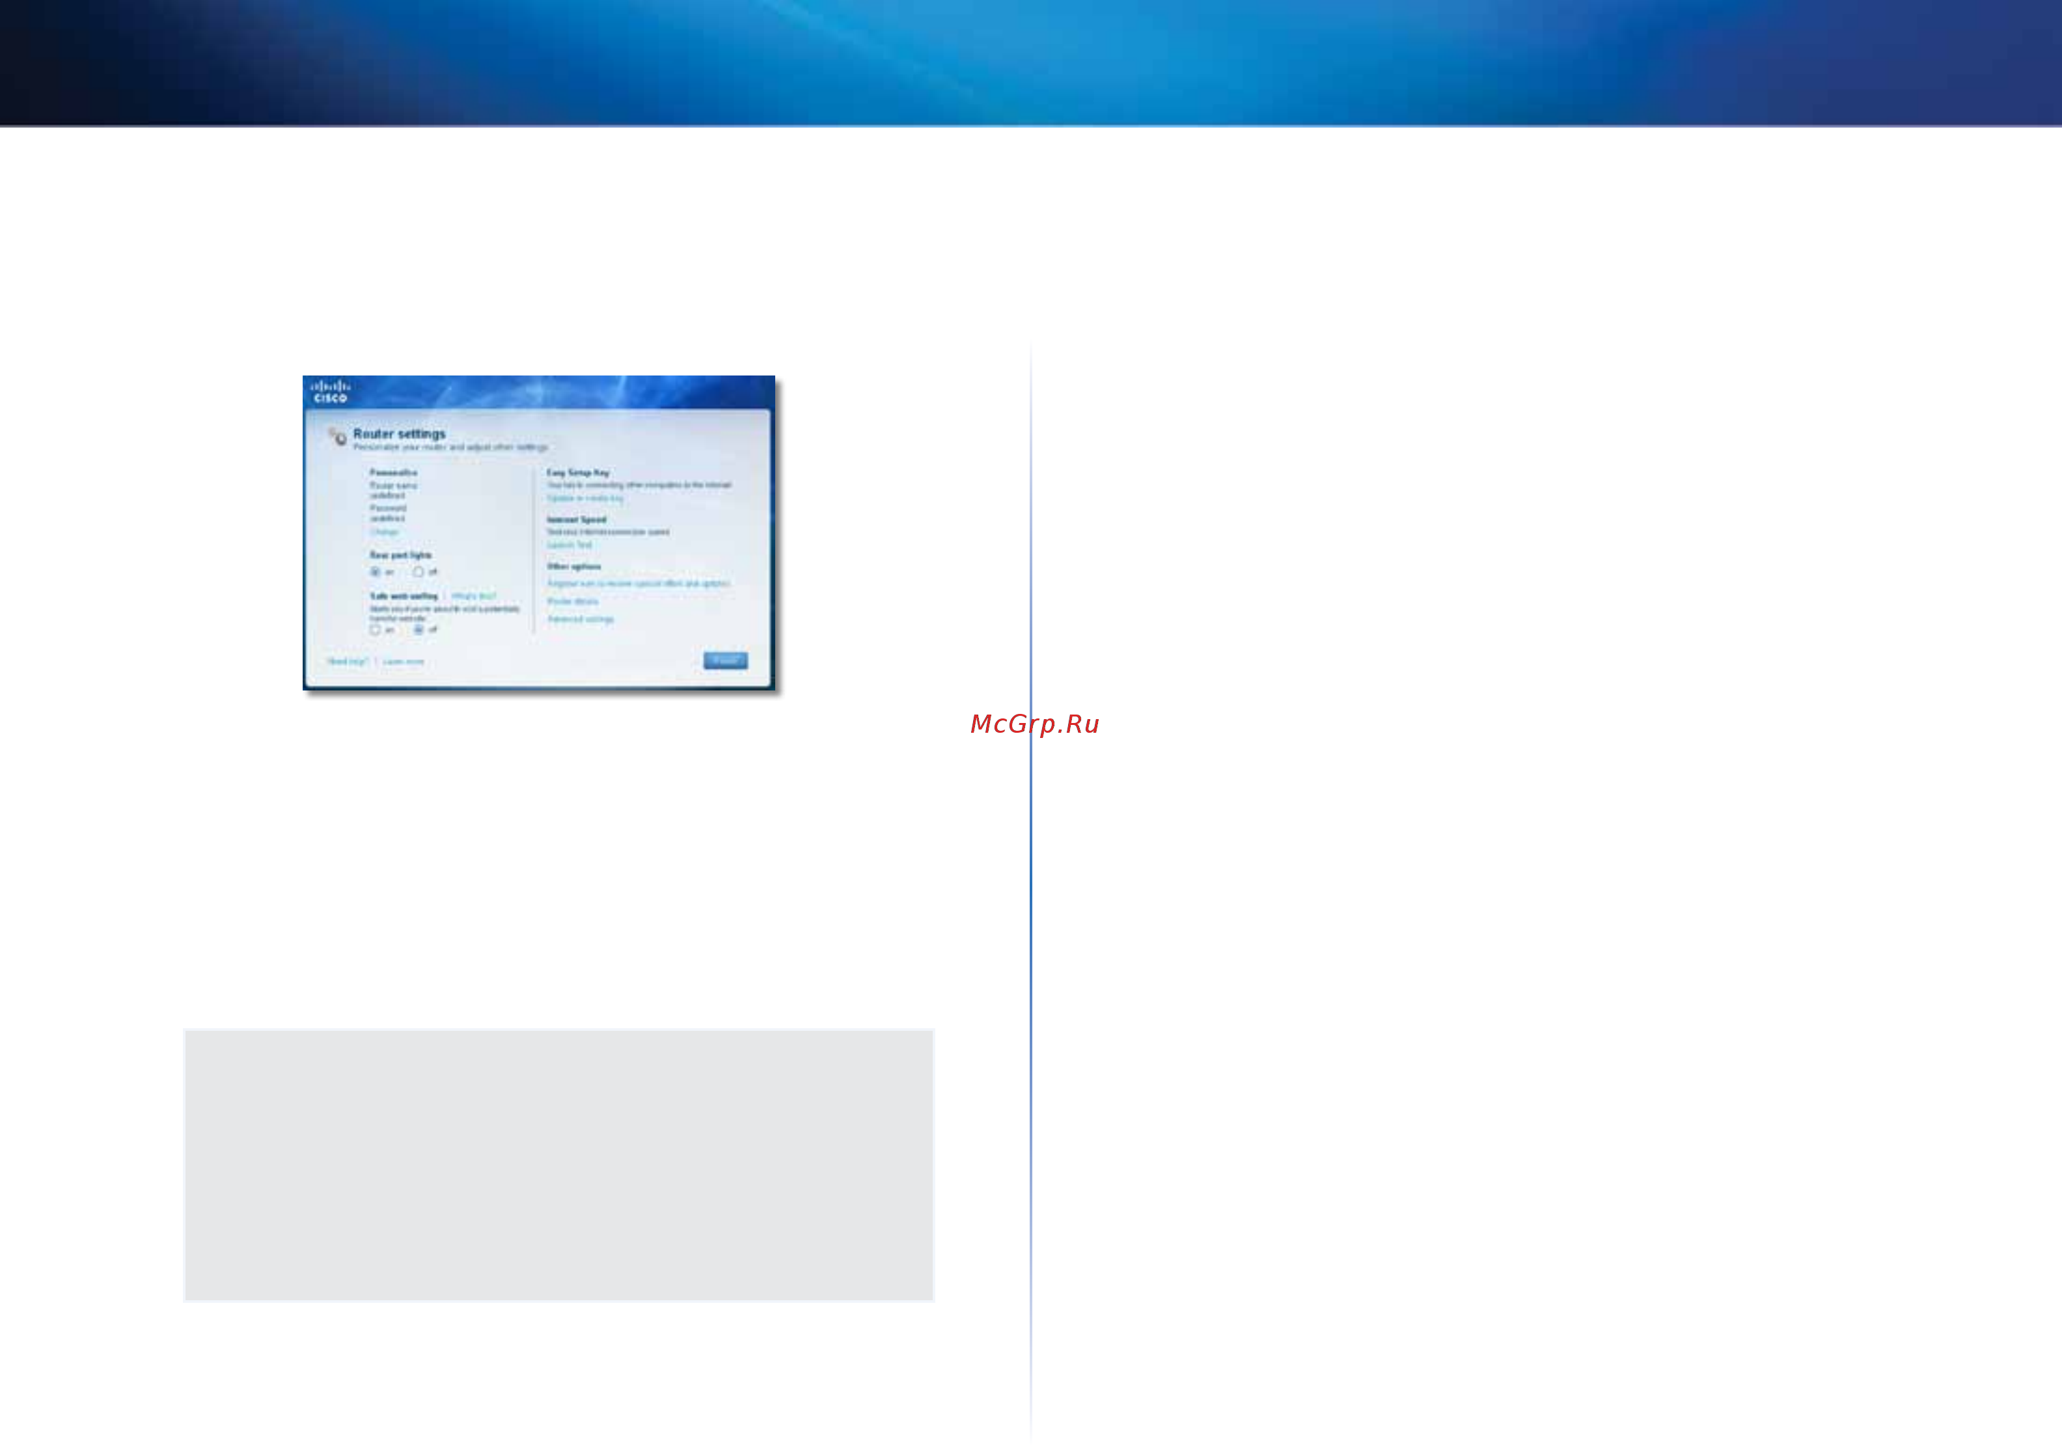Click What's this link beside Safe web surfing

click(473, 596)
